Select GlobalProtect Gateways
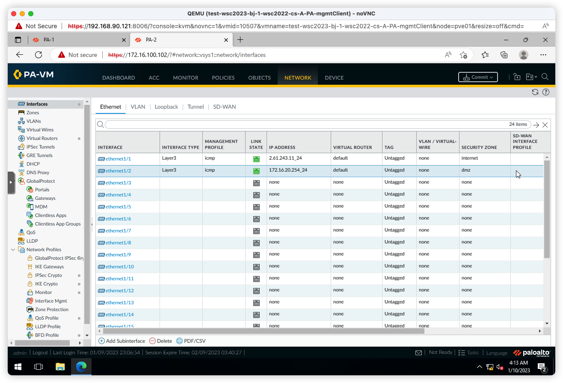563x383 pixels. click(x=41, y=198)
